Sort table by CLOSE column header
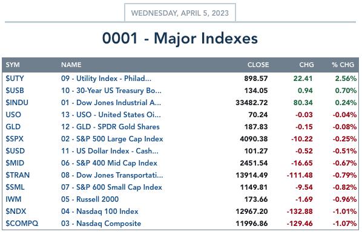 pos(258,65)
